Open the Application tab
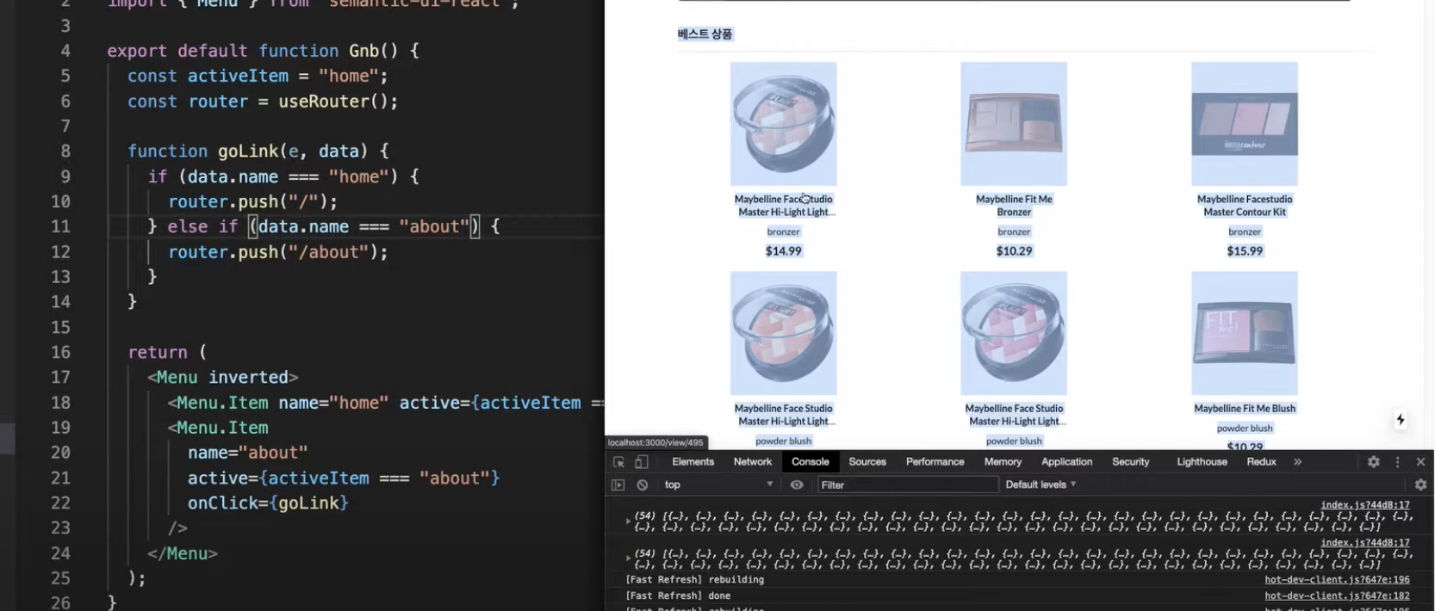This screenshot has width=1435, height=611. (x=1067, y=462)
